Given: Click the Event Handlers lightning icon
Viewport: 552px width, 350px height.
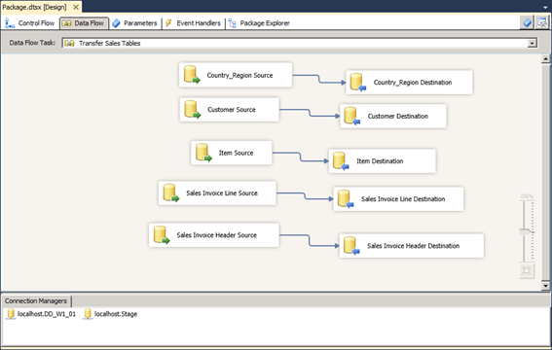Looking at the screenshot, I should pyautogui.click(x=168, y=23).
